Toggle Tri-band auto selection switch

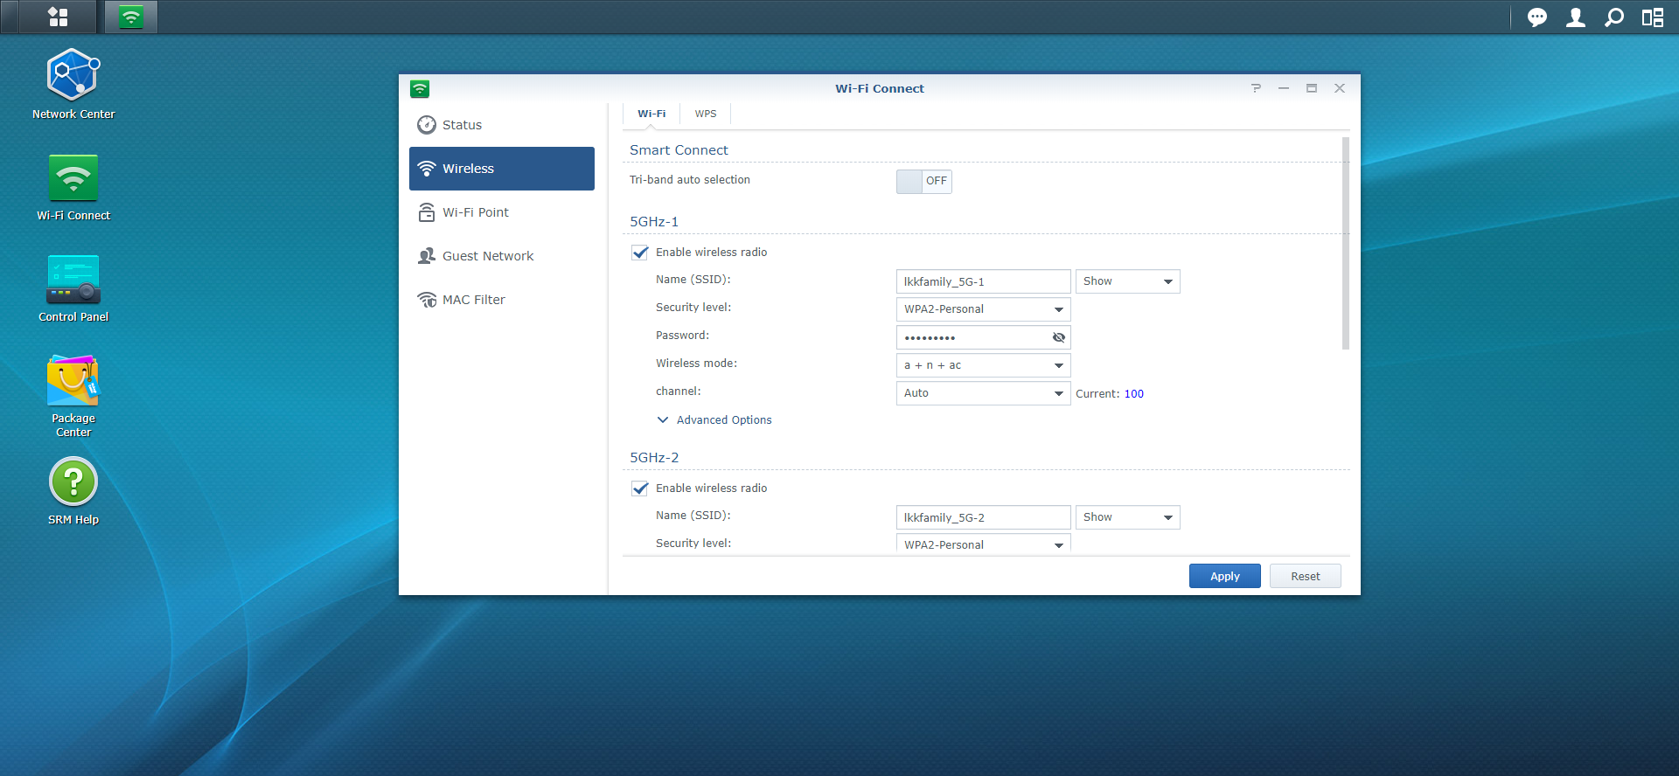tap(923, 181)
